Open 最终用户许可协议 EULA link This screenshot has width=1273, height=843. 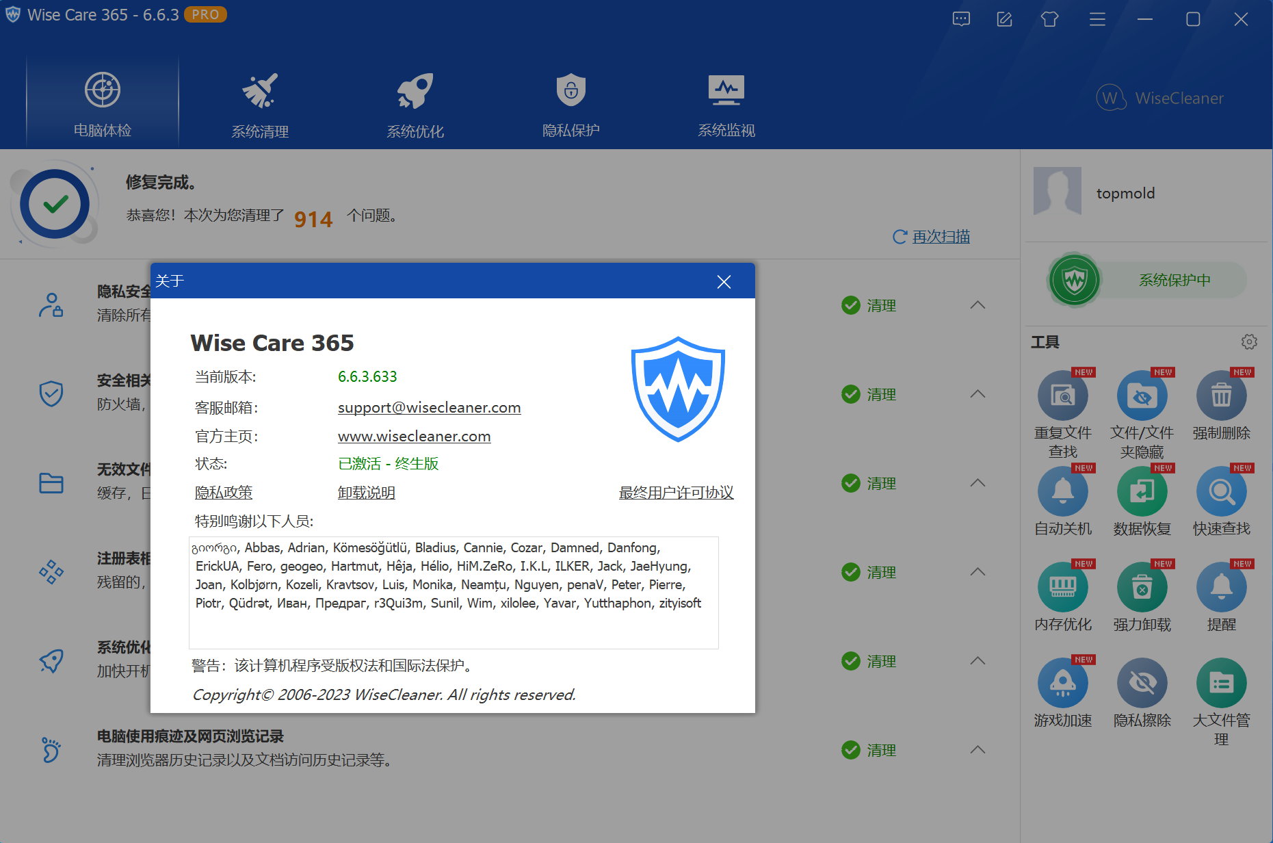[676, 493]
